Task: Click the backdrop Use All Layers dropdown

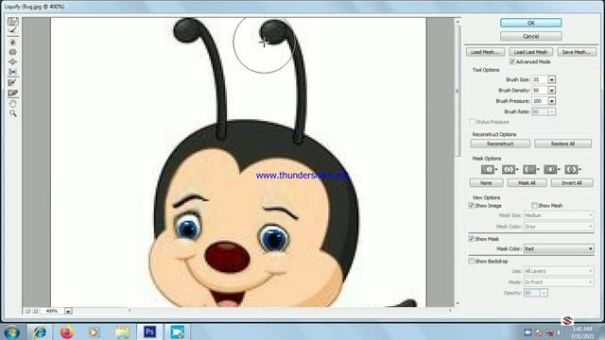Action: pyautogui.click(x=559, y=271)
